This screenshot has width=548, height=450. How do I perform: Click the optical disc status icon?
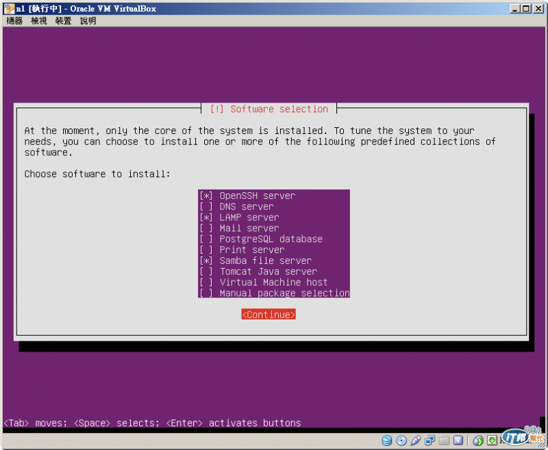click(401, 440)
